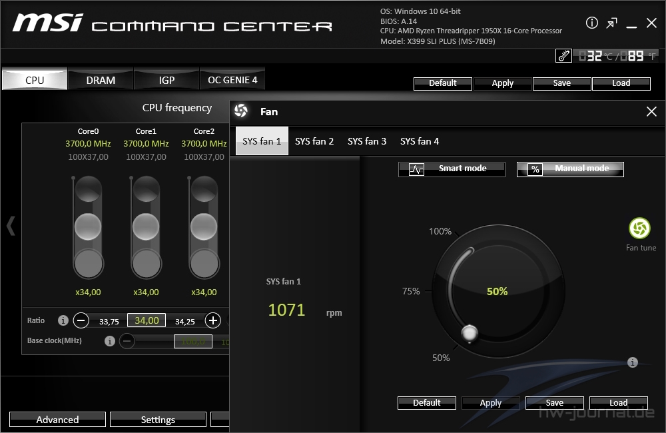
Task: Click the Fan tune green icon
Action: coord(639,228)
